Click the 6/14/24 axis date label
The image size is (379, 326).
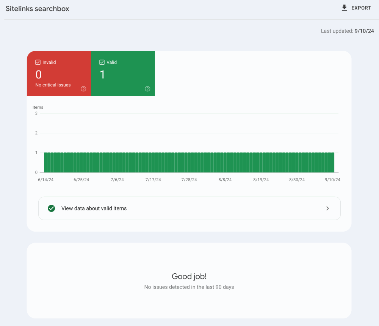coord(46,180)
